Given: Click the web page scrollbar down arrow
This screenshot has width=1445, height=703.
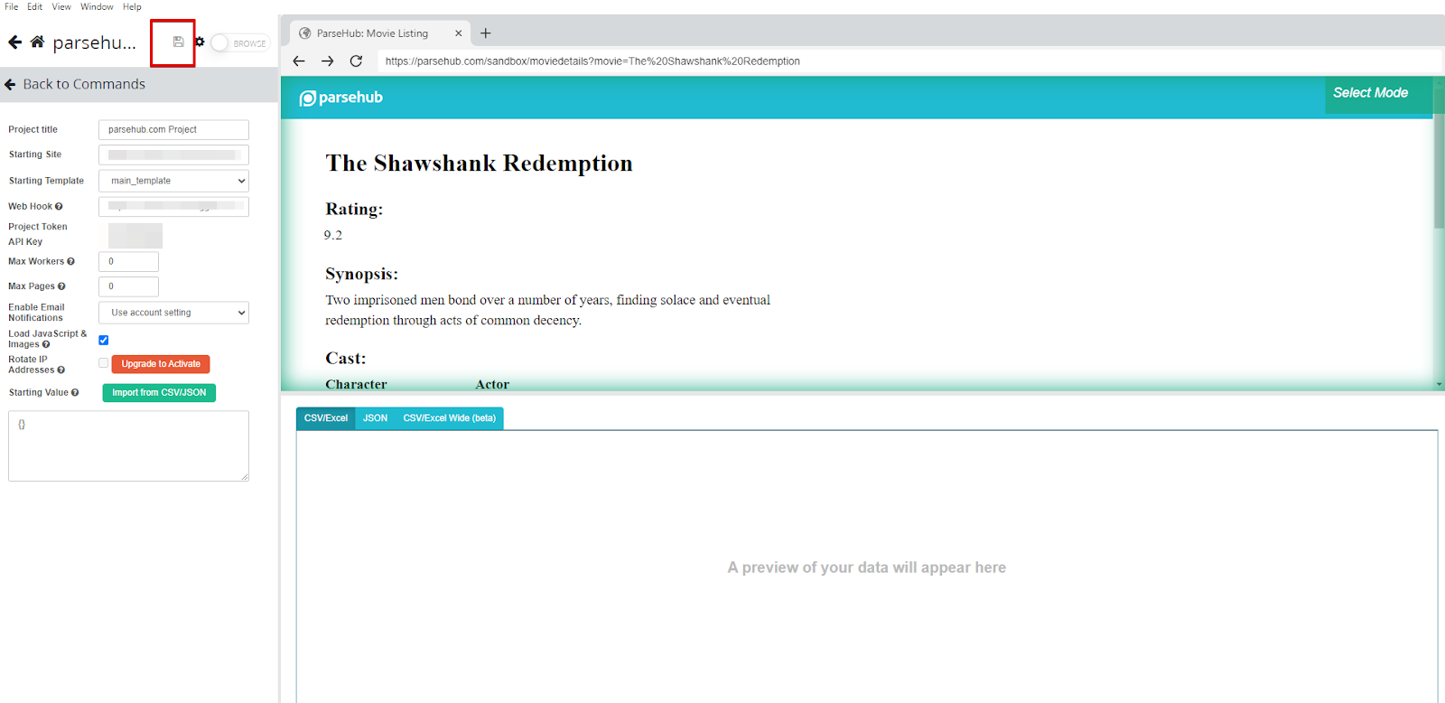Looking at the screenshot, I should coord(1440,384).
